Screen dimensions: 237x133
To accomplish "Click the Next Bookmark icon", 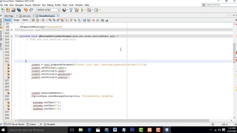I will 75,20.
